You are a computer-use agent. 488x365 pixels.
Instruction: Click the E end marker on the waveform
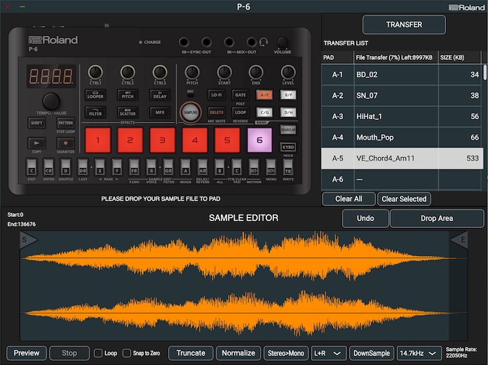click(x=459, y=240)
